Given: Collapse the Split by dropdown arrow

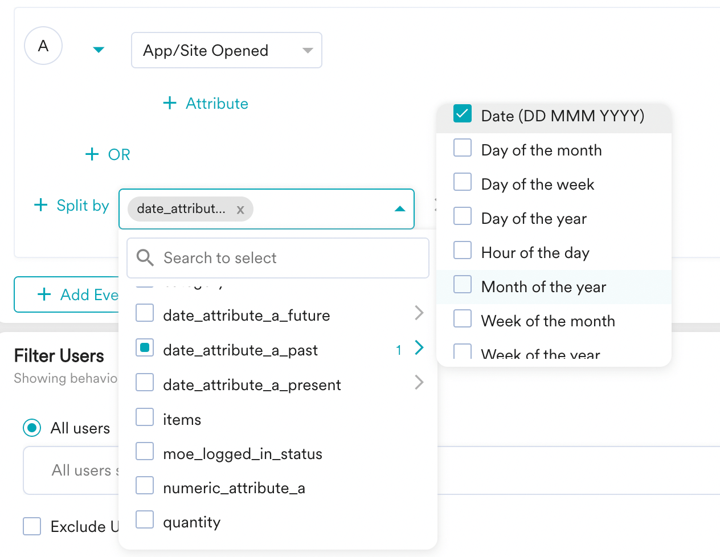Looking at the screenshot, I should pos(400,209).
